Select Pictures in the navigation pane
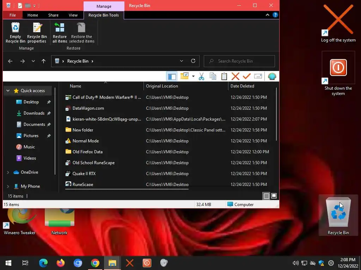The width and height of the screenshot is (361, 270). (x=31, y=136)
